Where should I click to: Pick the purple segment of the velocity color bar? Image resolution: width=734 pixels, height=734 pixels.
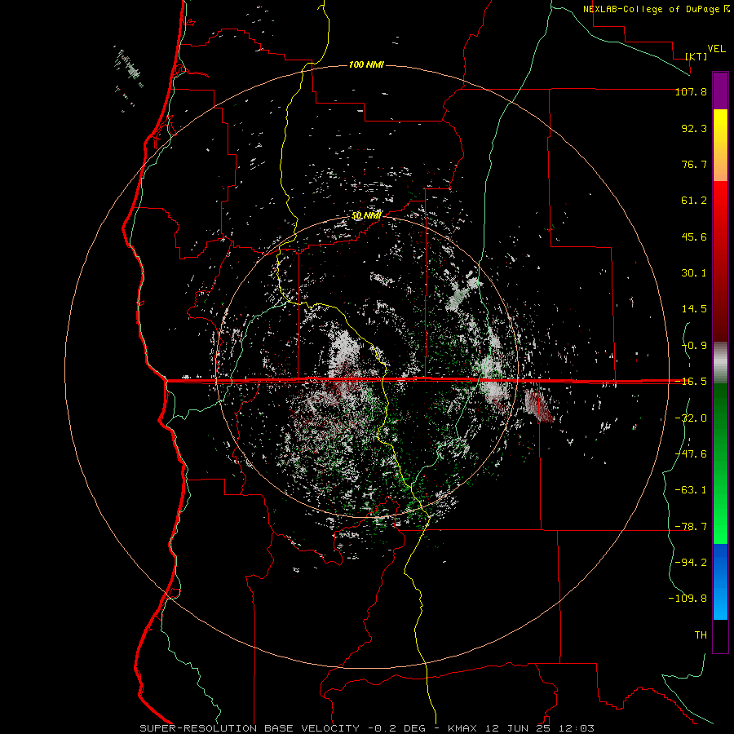(x=720, y=91)
